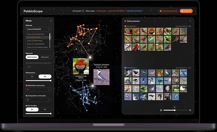Switch Dimensions to 2D
Image resolution: width=217 pixels, height=132 pixels.
coord(32,76)
